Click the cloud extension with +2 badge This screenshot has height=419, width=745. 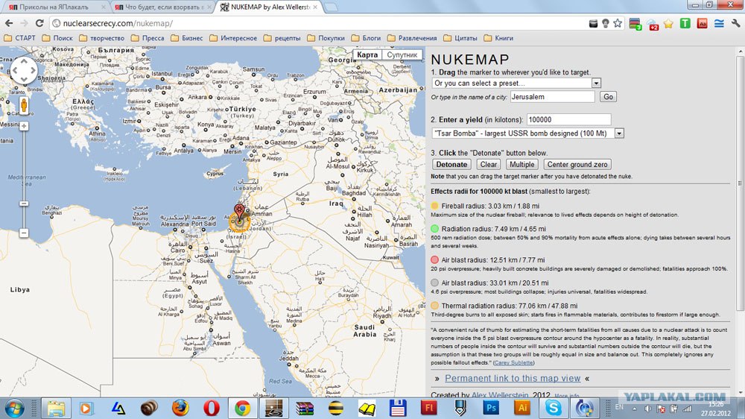coord(653,25)
